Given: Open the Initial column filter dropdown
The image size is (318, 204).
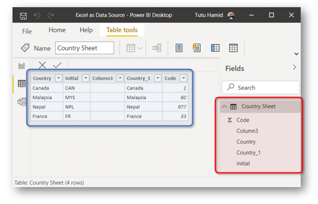Looking at the screenshot, I should pos(86,78).
